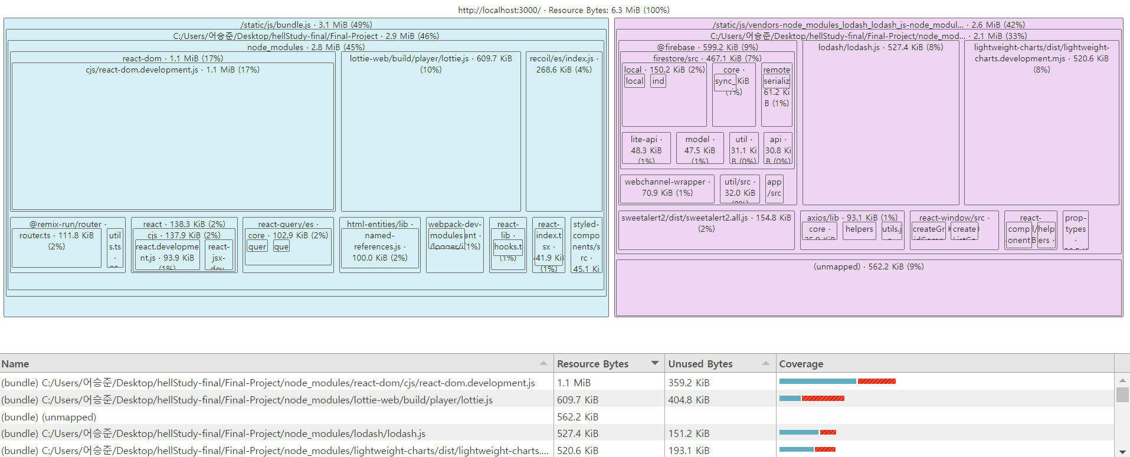Click the lodash.js coverage bar
The width and height of the screenshot is (1130, 457).
[x=807, y=432]
